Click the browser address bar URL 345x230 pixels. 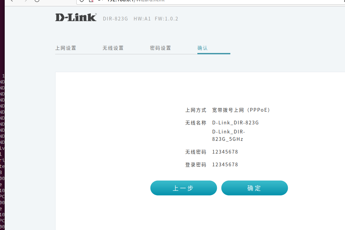(x=136, y=1)
